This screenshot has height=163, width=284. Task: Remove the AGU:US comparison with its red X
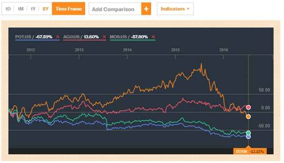104,37
